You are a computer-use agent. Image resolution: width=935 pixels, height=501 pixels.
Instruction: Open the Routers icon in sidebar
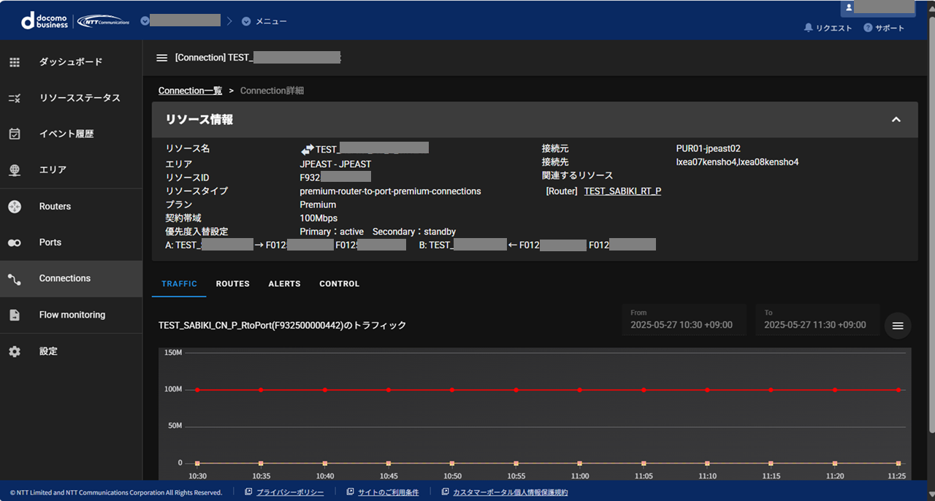coord(15,207)
